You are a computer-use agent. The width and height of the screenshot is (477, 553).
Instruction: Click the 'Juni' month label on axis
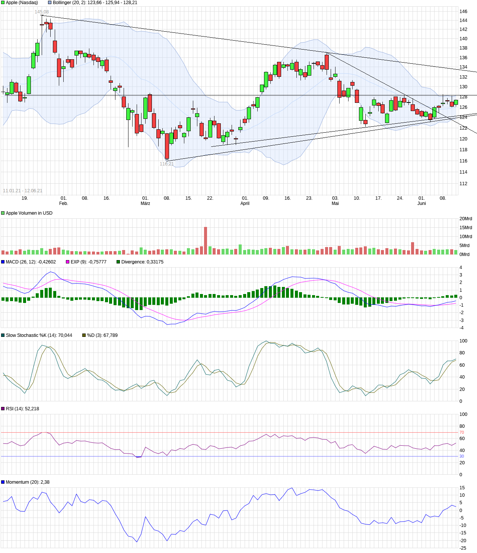click(422, 203)
